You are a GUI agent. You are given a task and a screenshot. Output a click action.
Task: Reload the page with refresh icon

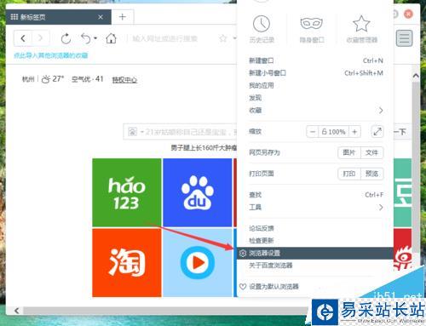[66, 38]
